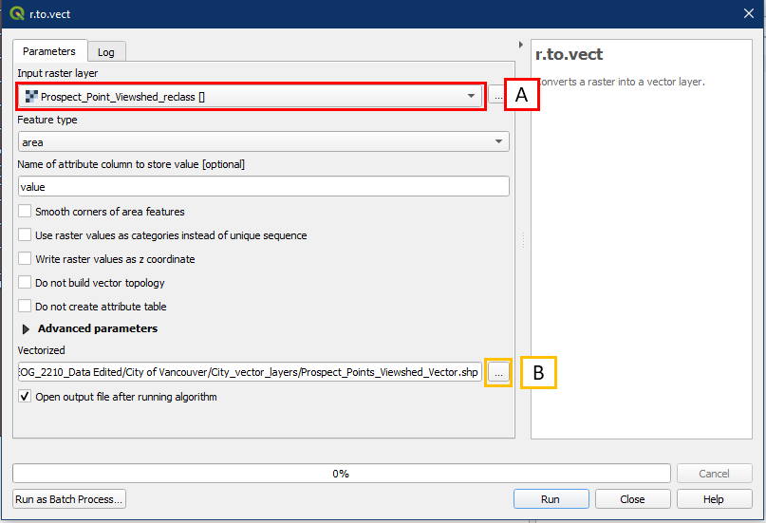Expand the Advanced parameters section

pos(25,329)
